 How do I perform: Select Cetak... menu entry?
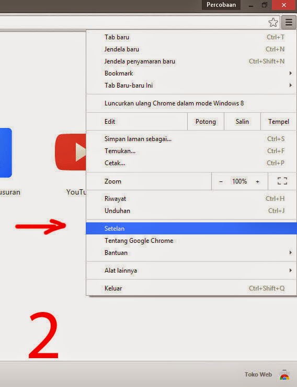click(191, 163)
